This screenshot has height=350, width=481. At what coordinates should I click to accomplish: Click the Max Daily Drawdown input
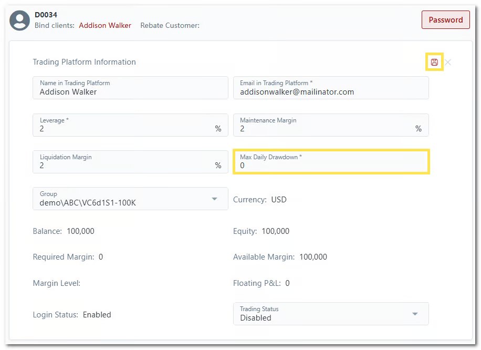click(x=331, y=166)
